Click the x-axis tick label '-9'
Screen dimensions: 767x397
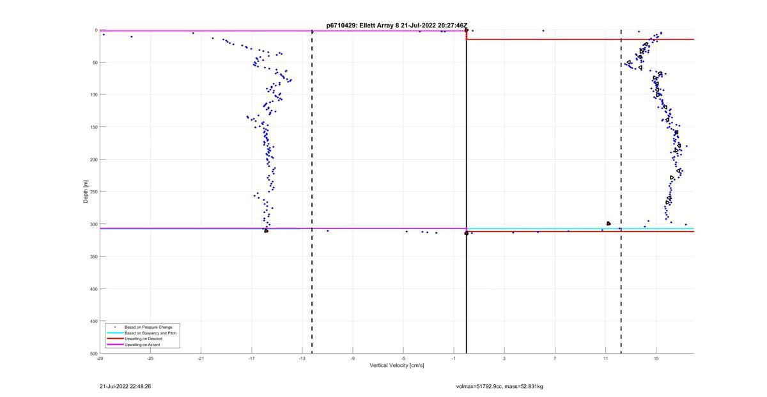(x=352, y=359)
